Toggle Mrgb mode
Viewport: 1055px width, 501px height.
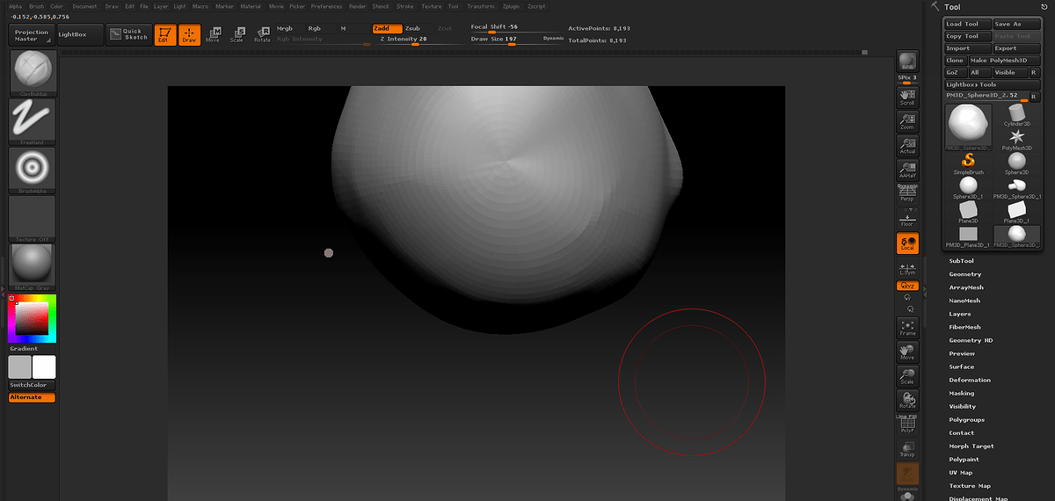click(290, 28)
